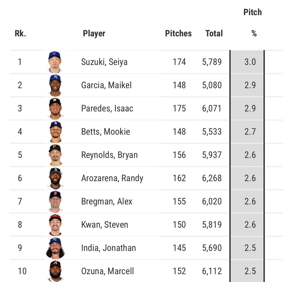Click Steven Kwan's headshot photo
The image size is (298, 282).
tap(55, 225)
